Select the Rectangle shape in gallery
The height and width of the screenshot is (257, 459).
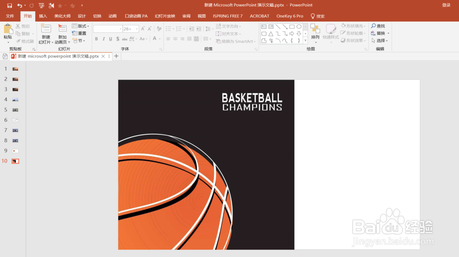(292, 27)
